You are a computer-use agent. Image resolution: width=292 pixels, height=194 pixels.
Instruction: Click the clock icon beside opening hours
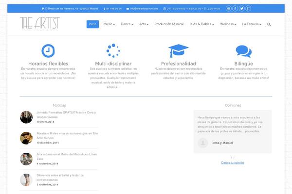164,9
